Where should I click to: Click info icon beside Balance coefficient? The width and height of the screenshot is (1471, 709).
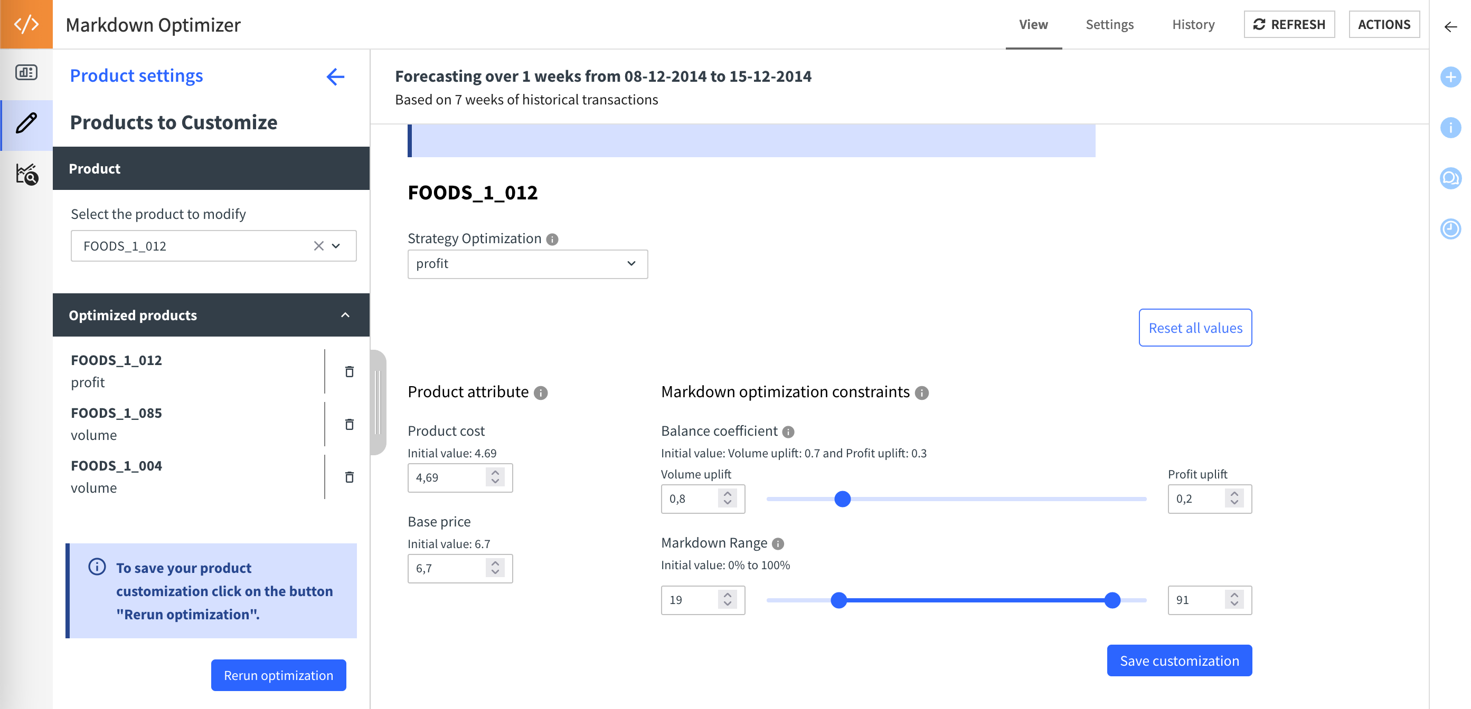click(x=788, y=432)
